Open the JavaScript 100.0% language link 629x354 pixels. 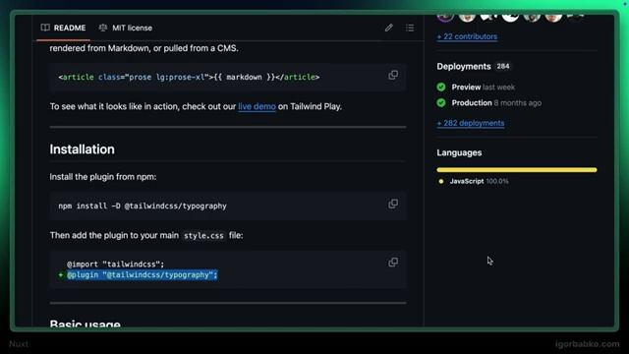[x=479, y=181]
